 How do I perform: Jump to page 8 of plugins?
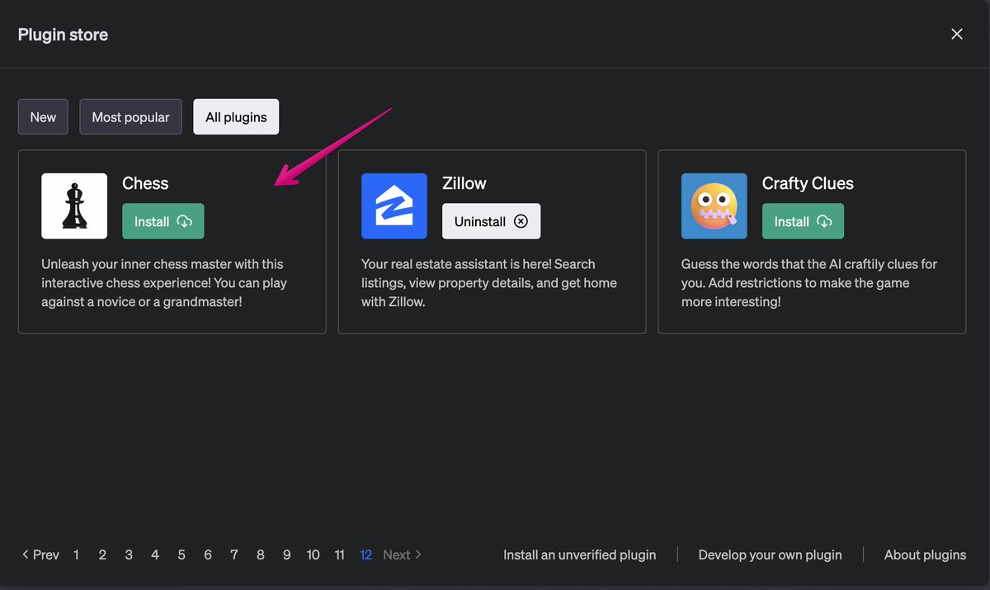click(x=261, y=555)
